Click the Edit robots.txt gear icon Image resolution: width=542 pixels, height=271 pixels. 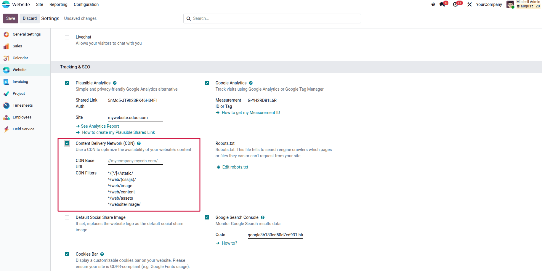(x=218, y=167)
